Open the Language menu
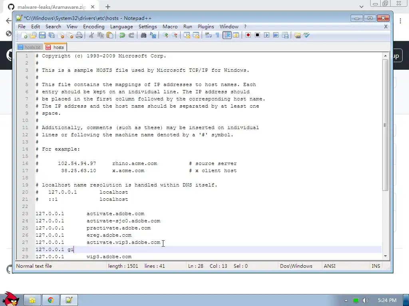 (x=121, y=27)
